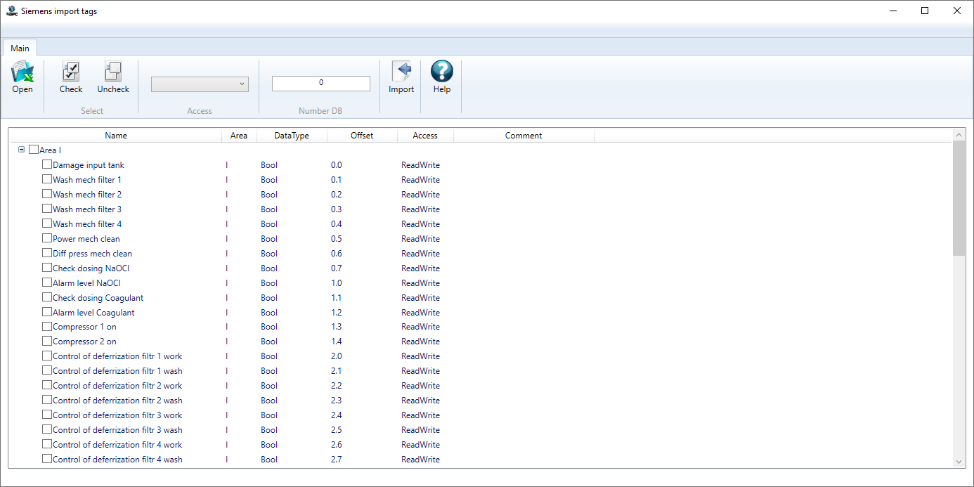Click the Area column header
974x487 pixels.
point(239,136)
